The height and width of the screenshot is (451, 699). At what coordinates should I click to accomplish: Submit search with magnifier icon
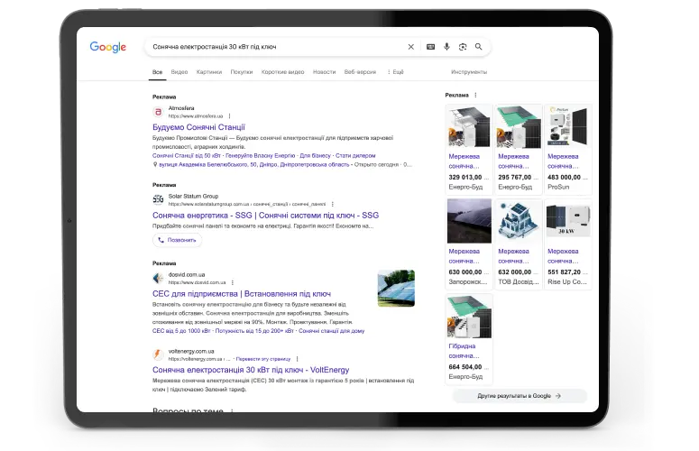coord(478,46)
